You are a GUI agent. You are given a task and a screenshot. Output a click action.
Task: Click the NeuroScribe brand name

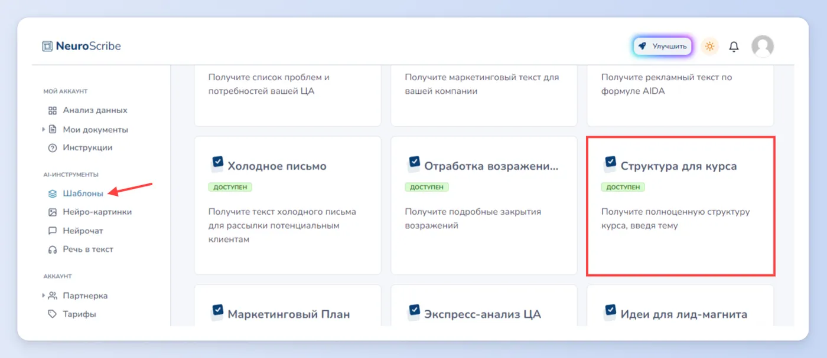click(89, 46)
